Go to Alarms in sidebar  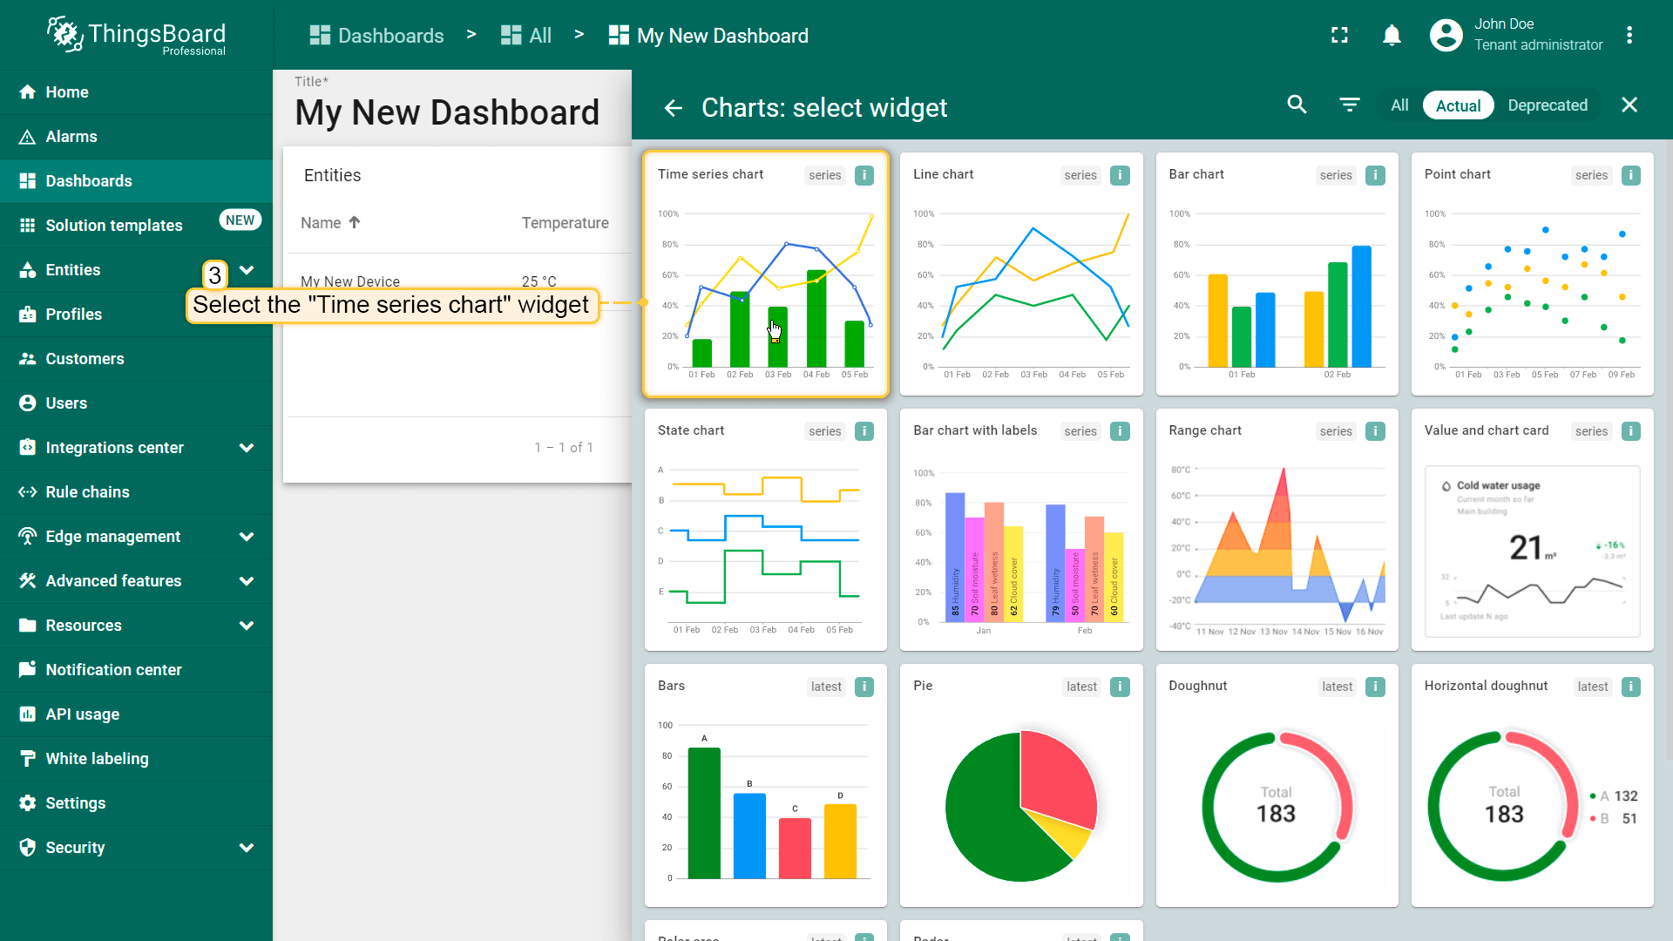(x=71, y=137)
